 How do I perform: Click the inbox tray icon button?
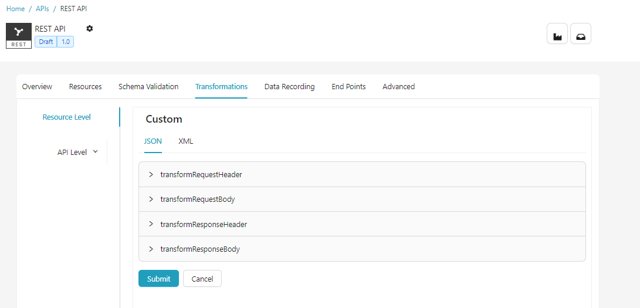pyautogui.click(x=580, y=34)
